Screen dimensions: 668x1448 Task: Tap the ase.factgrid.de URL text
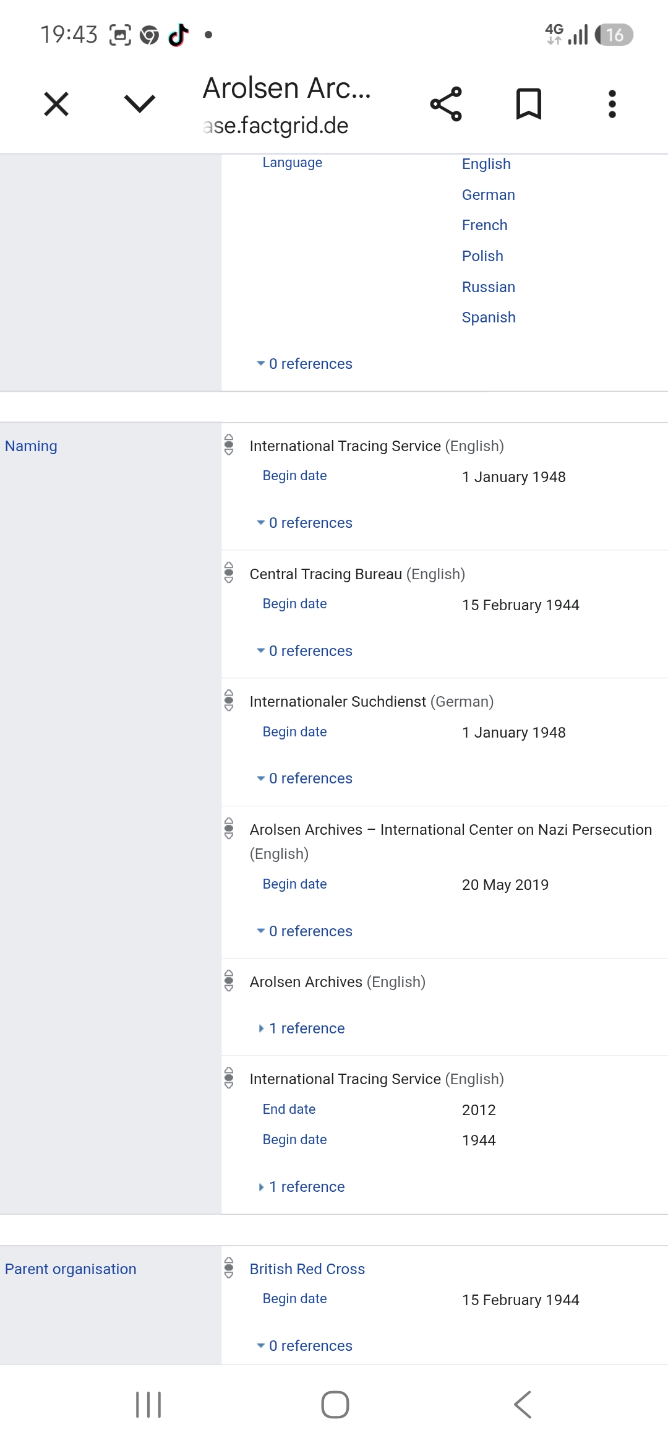click(276, 126)
